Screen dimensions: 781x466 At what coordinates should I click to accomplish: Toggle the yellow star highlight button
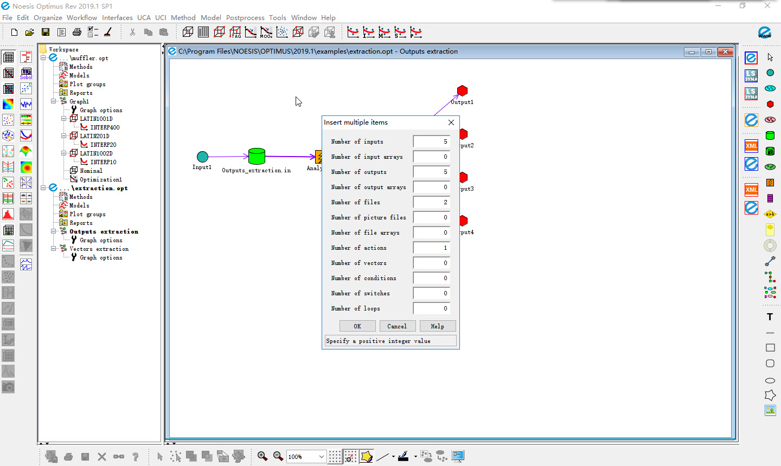pos(366,456)
